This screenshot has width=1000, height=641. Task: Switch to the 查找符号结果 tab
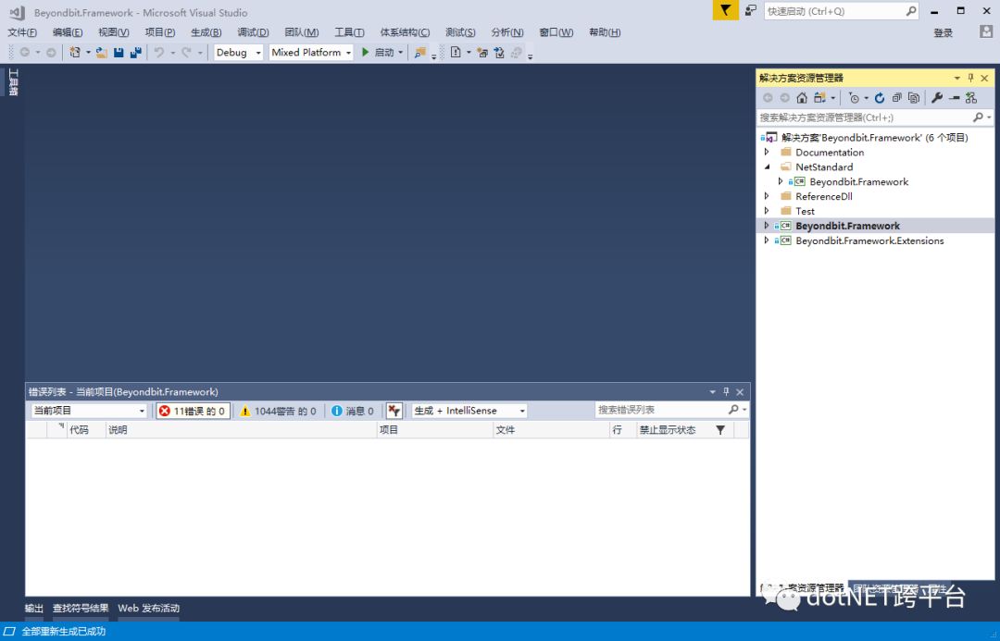[x=81, y=609]
